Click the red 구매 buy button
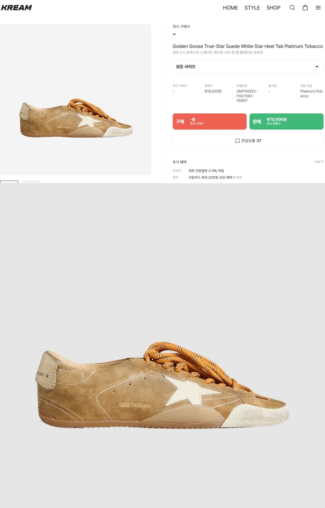The width and height of the screenshot is (325, 508). [x=210, y=121]
